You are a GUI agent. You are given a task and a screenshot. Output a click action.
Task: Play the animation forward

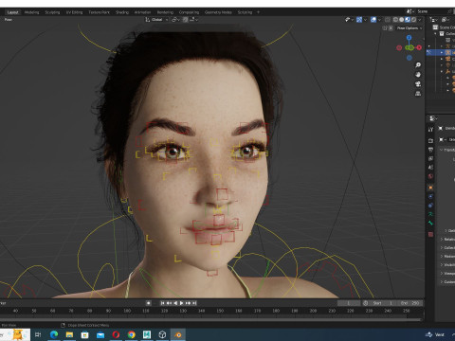tap(182, 303)
